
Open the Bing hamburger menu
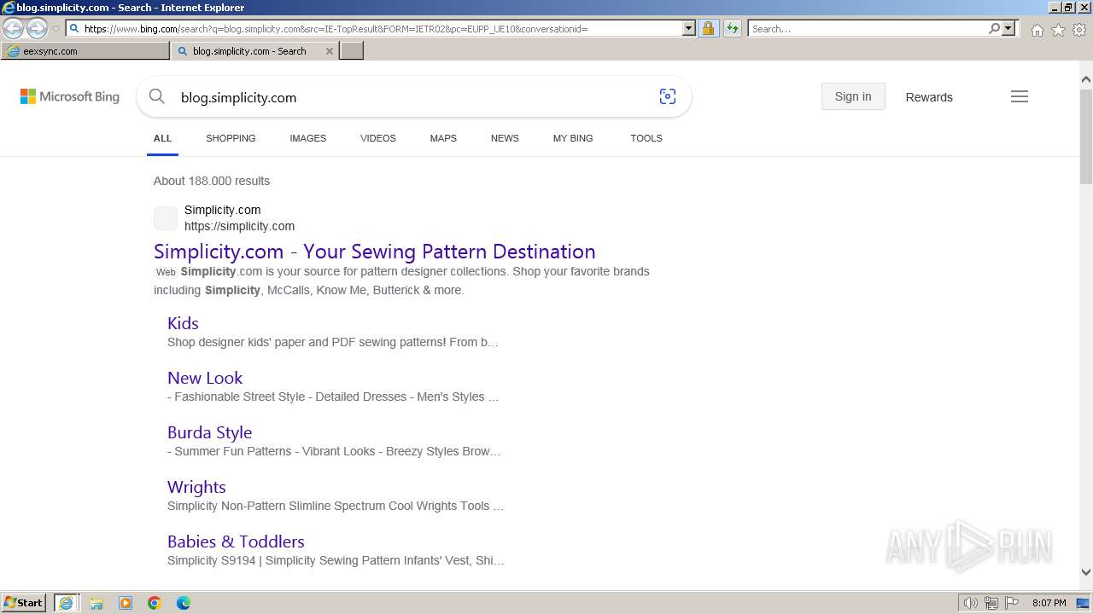pos(1020,96)
